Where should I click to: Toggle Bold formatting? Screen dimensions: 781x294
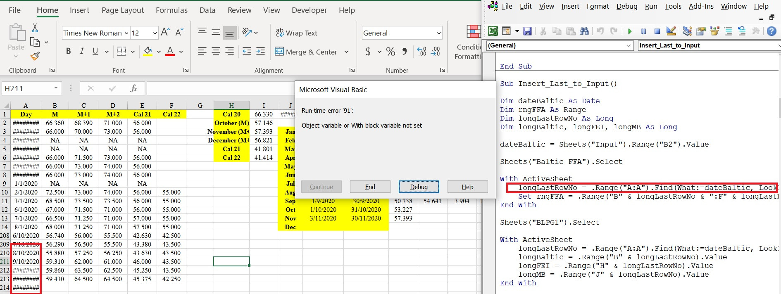(x=68, y=51)
